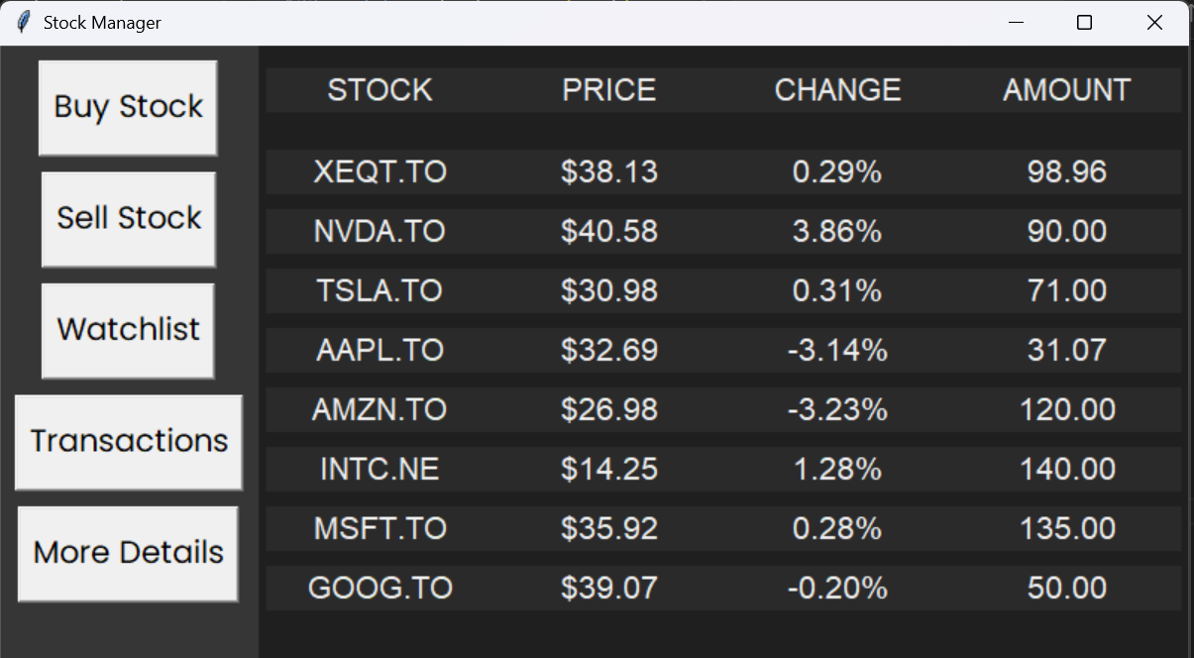Select the INTC.NE stock entry
The height and width of the screenshot is (658, 1194).
[723, 469]
